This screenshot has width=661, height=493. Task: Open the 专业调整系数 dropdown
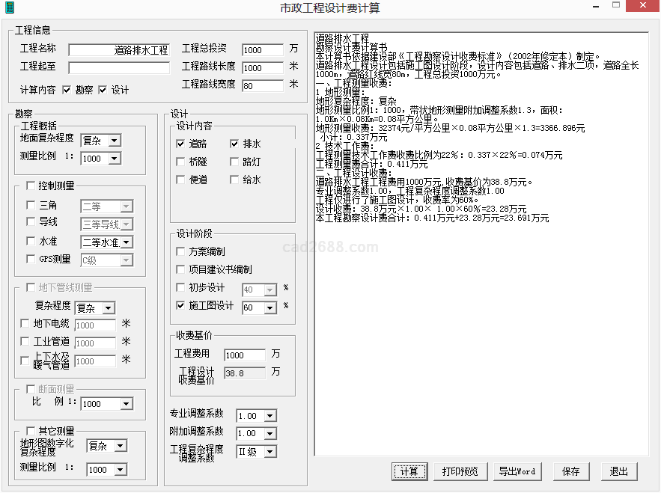point(269,416)
